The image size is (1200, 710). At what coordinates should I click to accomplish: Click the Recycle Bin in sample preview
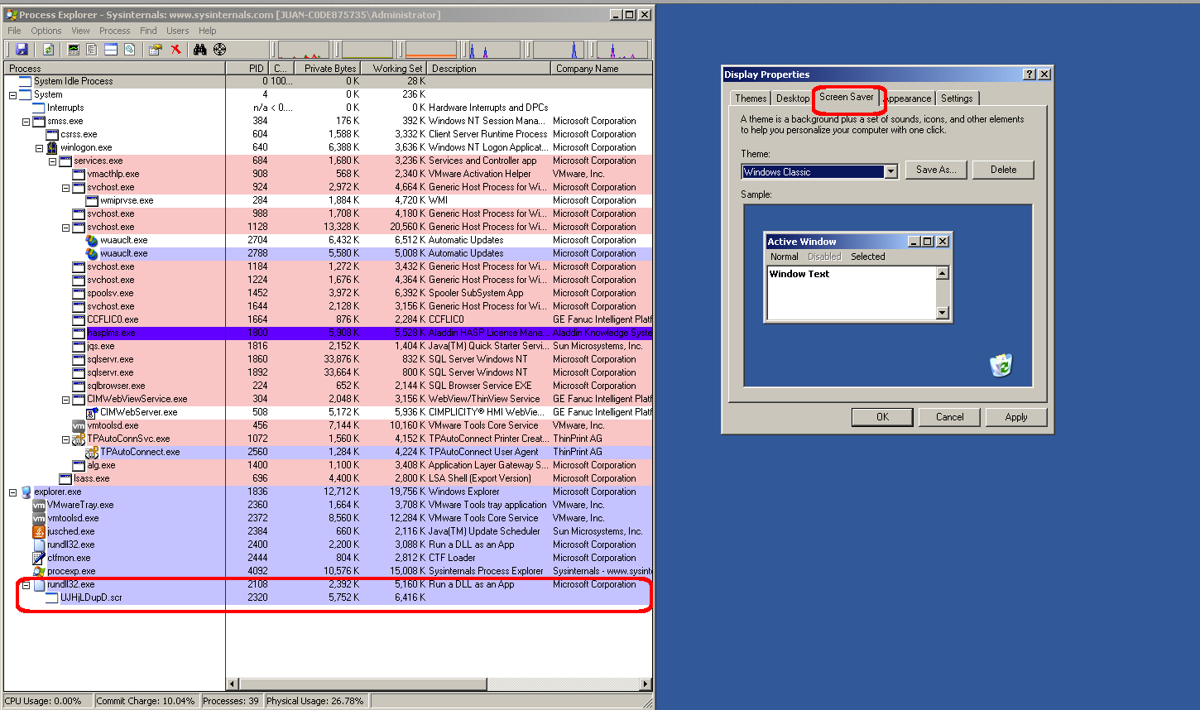[1001, 365]
